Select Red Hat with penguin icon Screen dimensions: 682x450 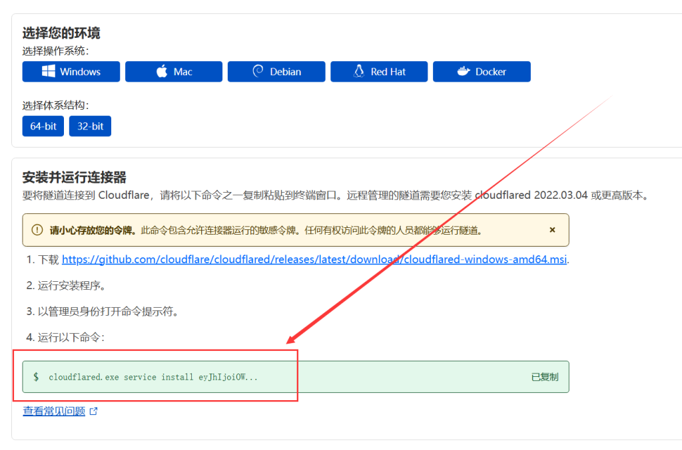[x=379, y=72]
